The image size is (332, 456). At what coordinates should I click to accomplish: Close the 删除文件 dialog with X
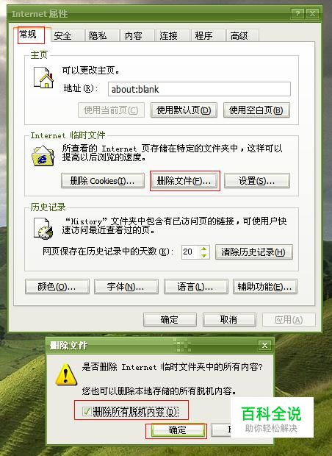click(264, 345)
